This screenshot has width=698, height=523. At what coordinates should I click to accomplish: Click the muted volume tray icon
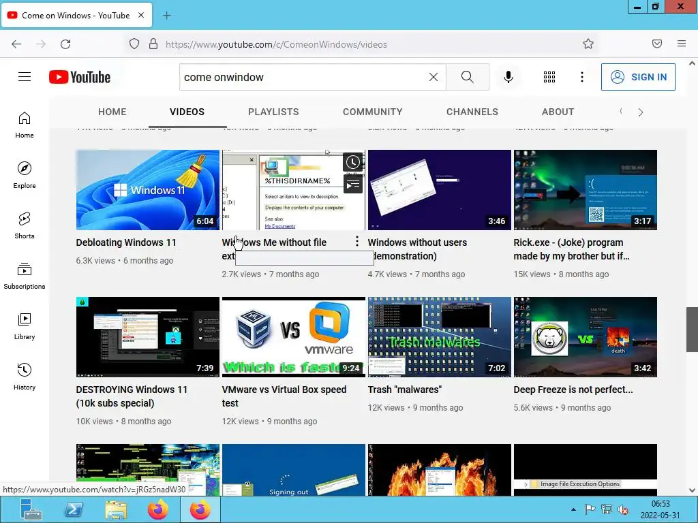point(623,509)
